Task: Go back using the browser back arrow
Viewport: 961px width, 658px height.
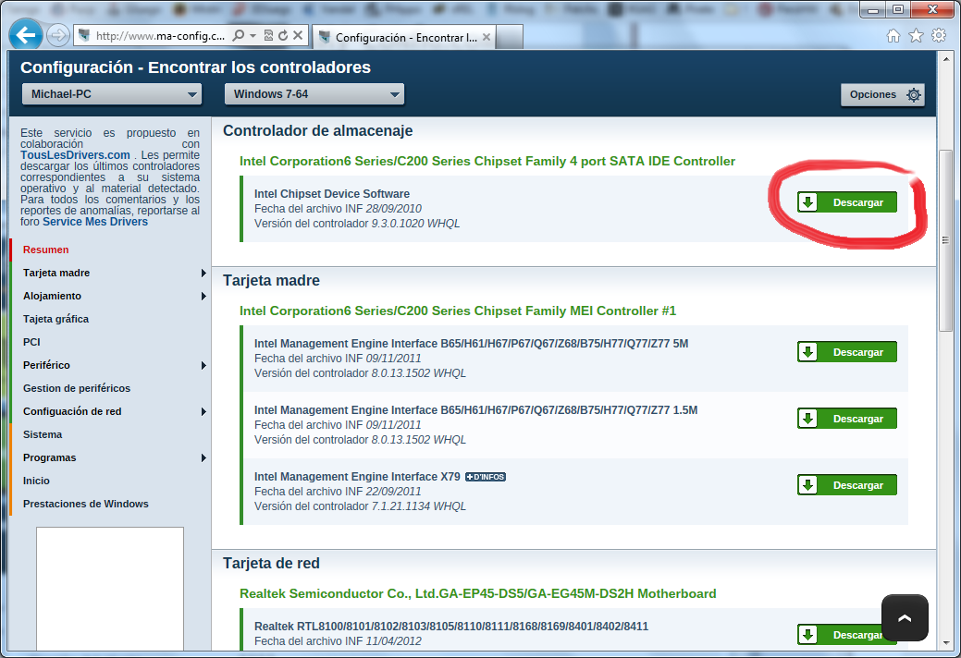Action: click(x=26, y=35)
